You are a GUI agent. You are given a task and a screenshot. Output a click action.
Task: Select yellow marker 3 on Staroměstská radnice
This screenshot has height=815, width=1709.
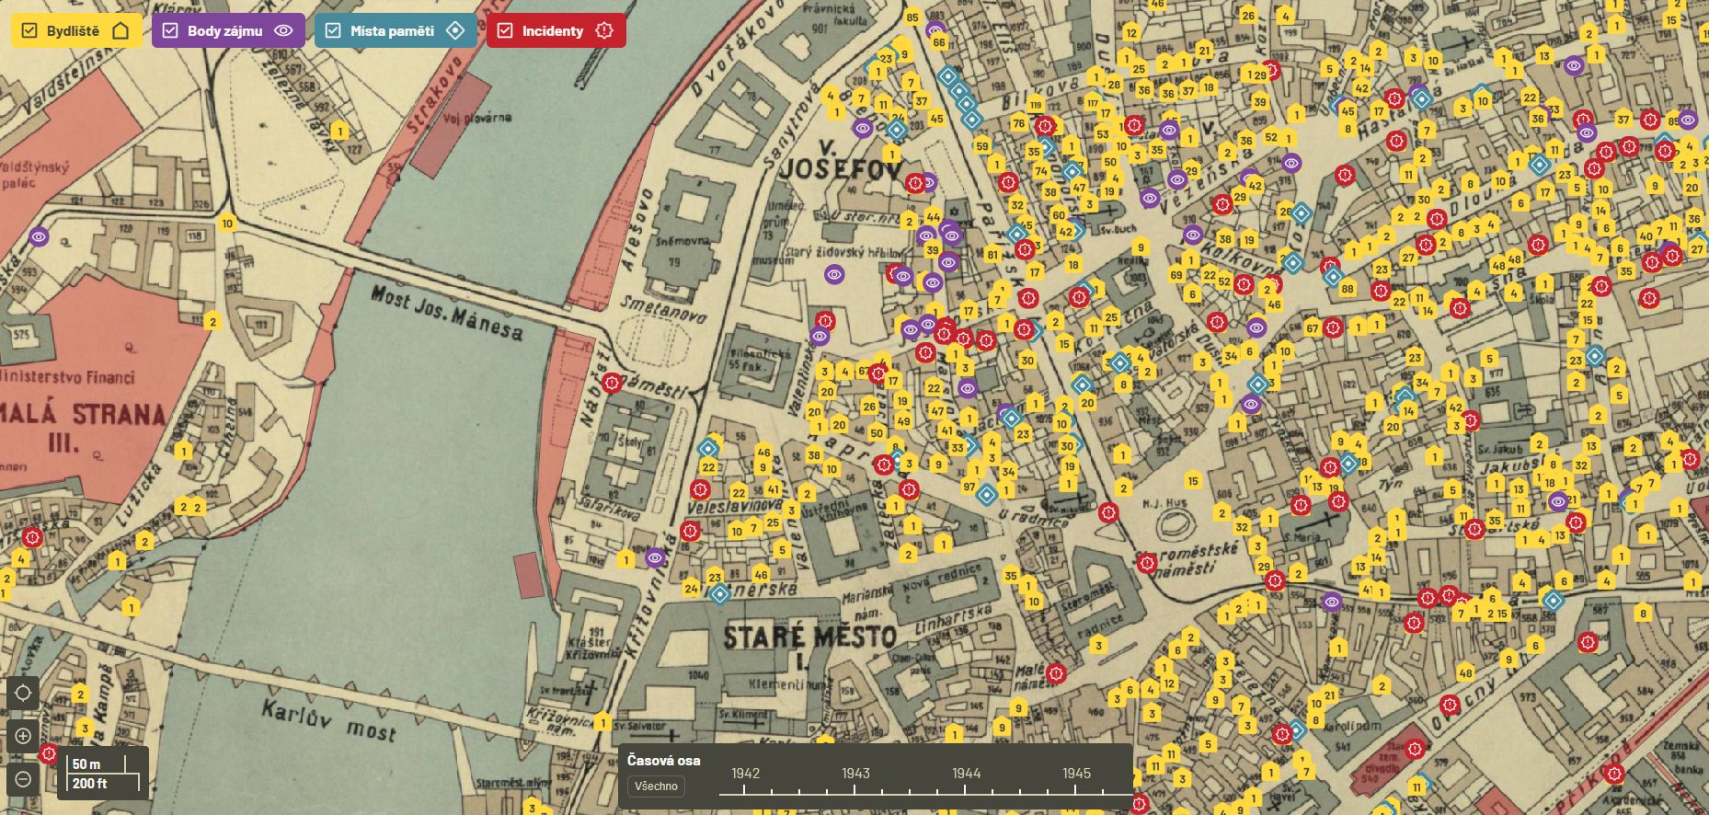[x=1098, y=646]
